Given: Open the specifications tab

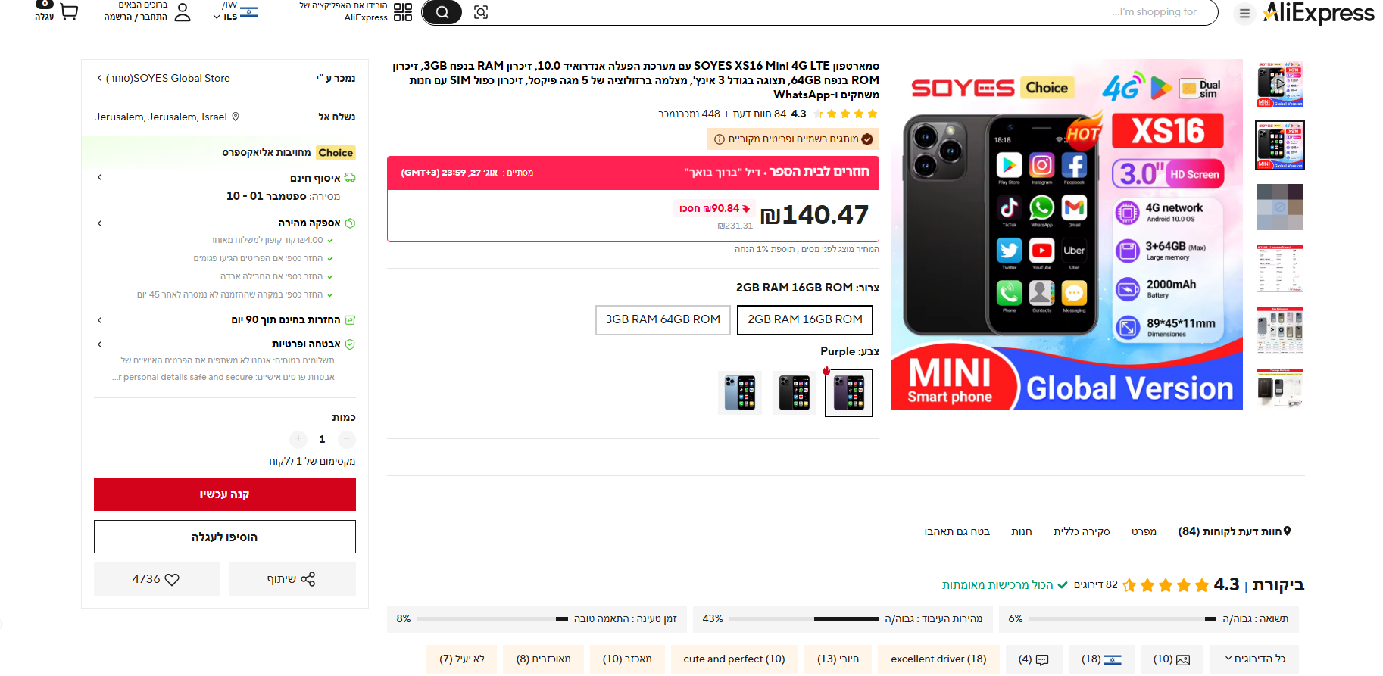Looking at the screenshot, I should click(x=1144, y=531).
